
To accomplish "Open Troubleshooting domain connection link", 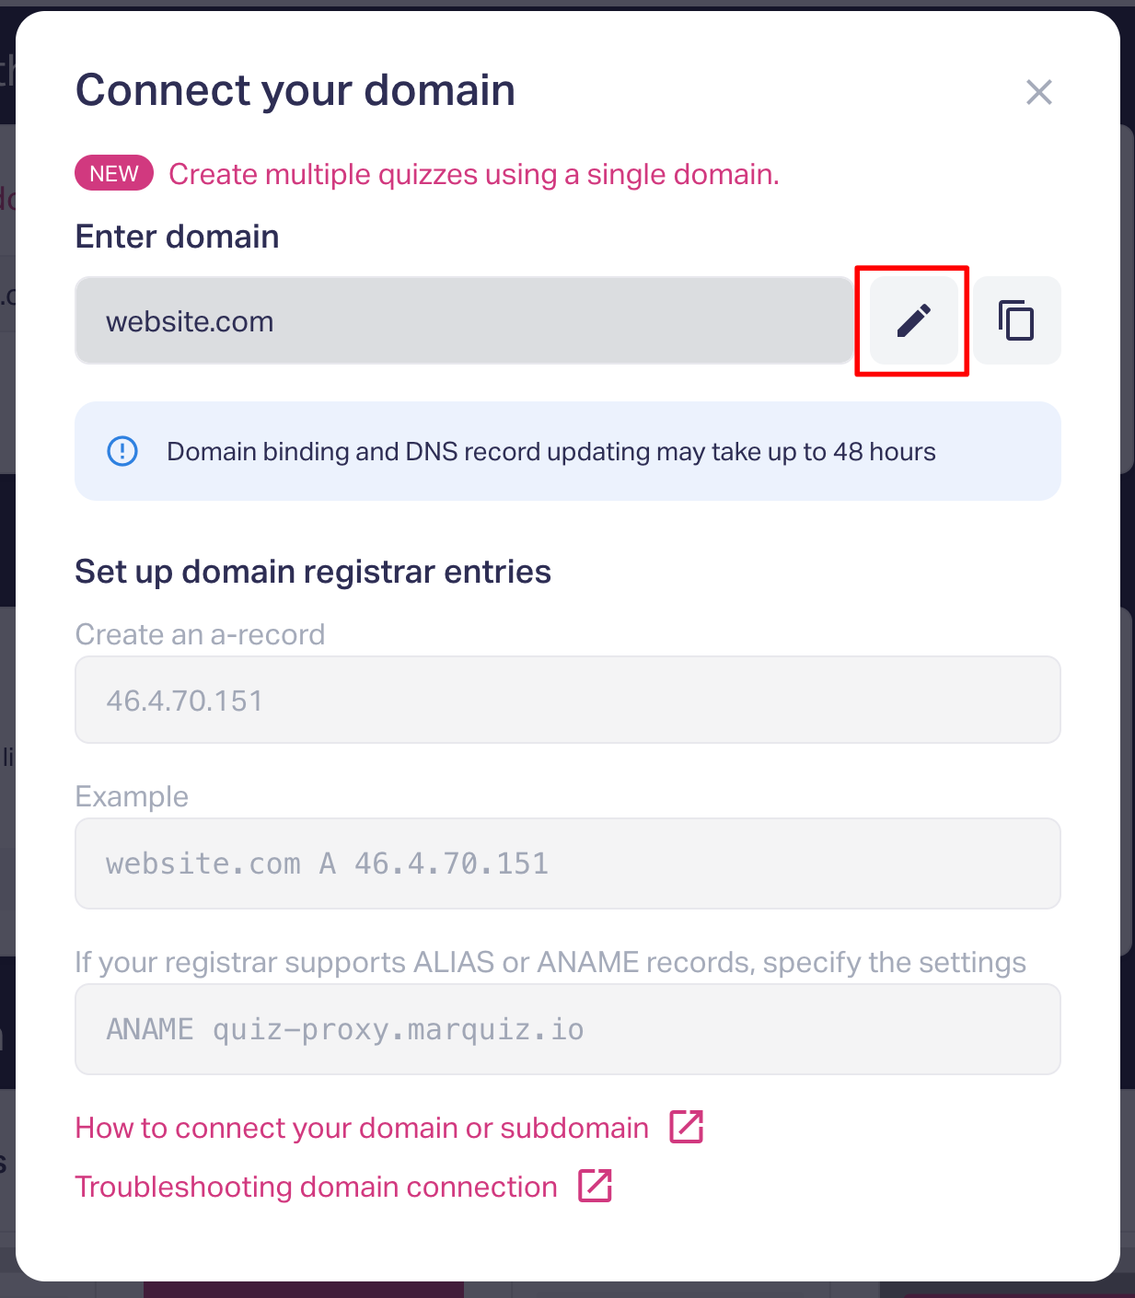I will point(316,1187).
